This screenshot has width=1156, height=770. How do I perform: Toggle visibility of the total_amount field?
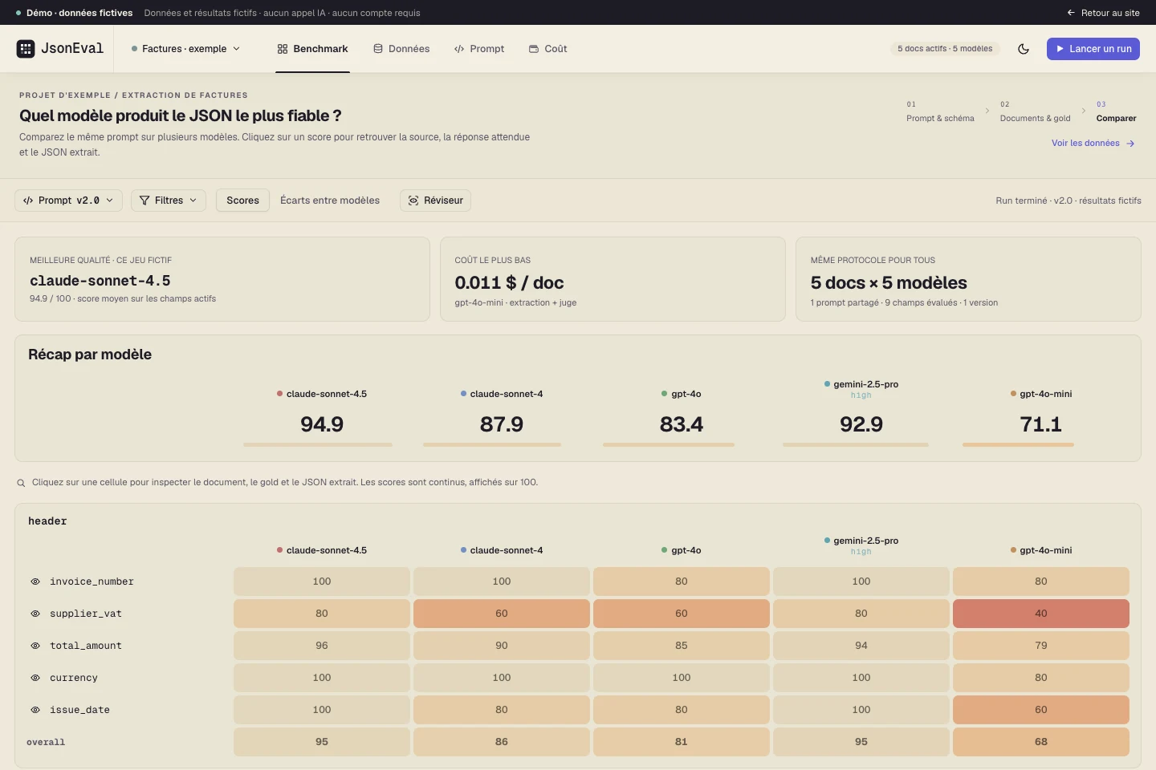pos(35,646)
